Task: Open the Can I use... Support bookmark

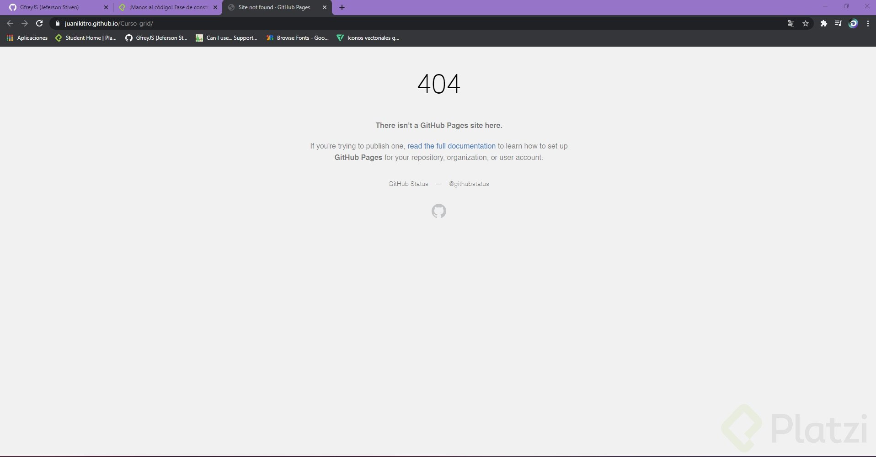Action: tap(227, 38)
